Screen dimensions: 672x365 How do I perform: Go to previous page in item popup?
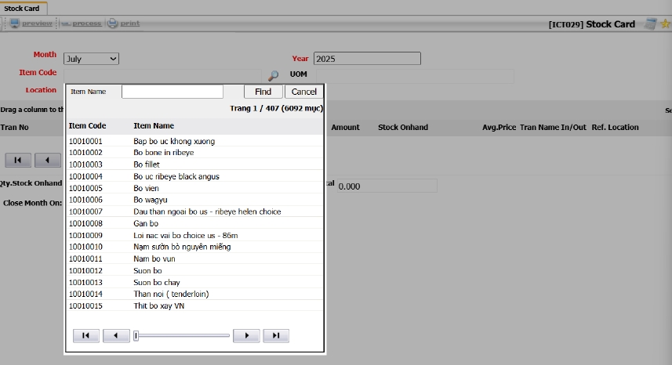click(116, 335)
